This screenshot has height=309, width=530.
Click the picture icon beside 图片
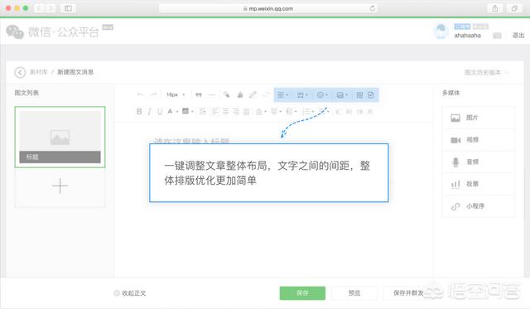pos(455,118)
